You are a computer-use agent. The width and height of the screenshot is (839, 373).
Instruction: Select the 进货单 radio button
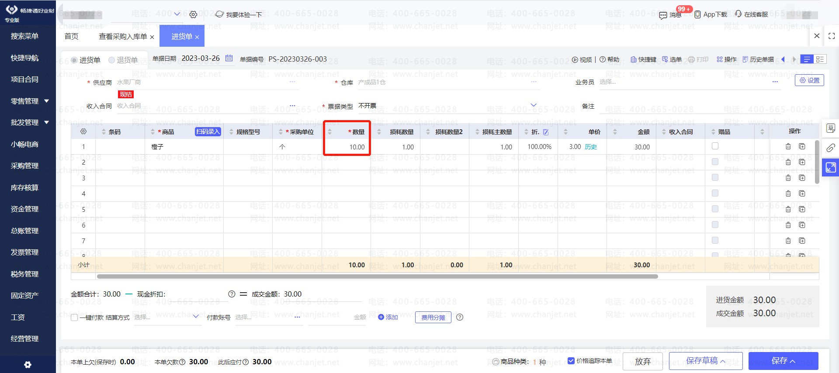[x=74, y=60]
